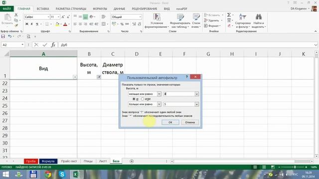Click the formula bar showing Дуб
The height and width of the screenshot is (179, 319).
click(x=187, y=45)
